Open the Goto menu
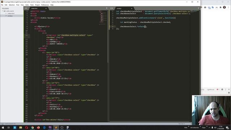 [x=27, y=5]
